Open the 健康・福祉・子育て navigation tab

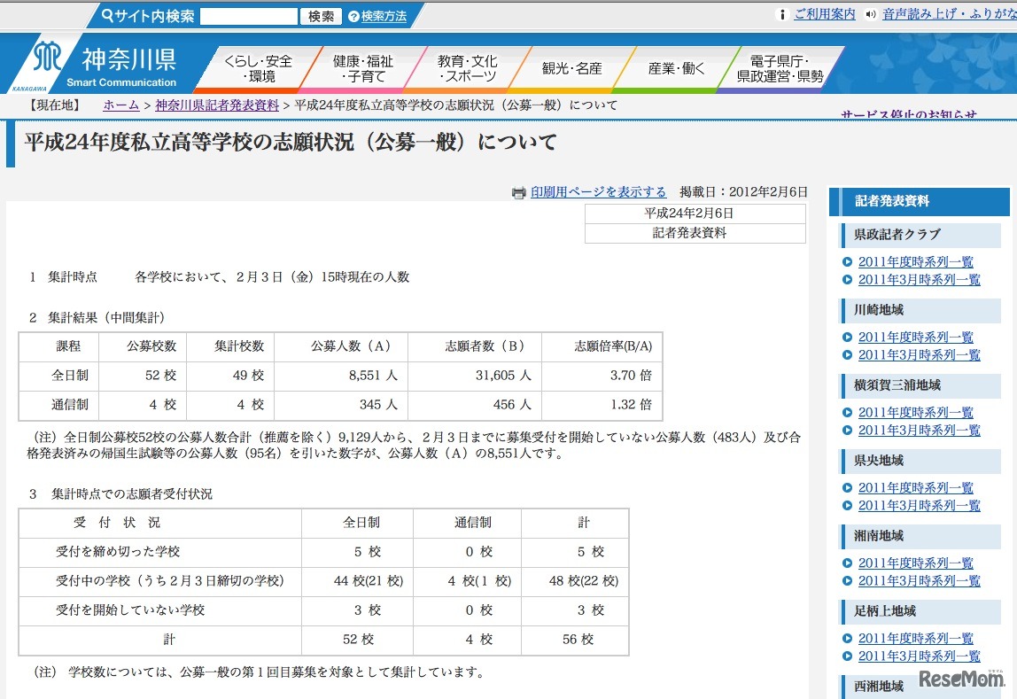tap(362, 69)
